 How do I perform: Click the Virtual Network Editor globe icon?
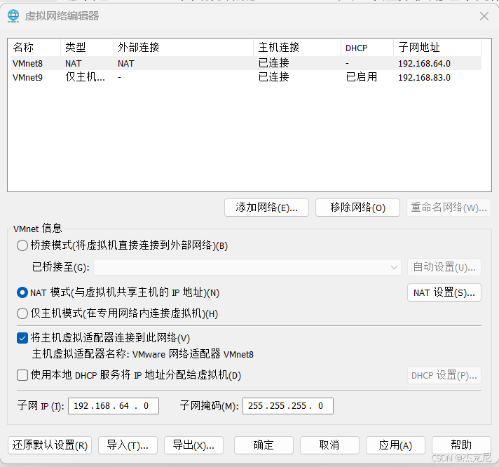pos(13,16)
